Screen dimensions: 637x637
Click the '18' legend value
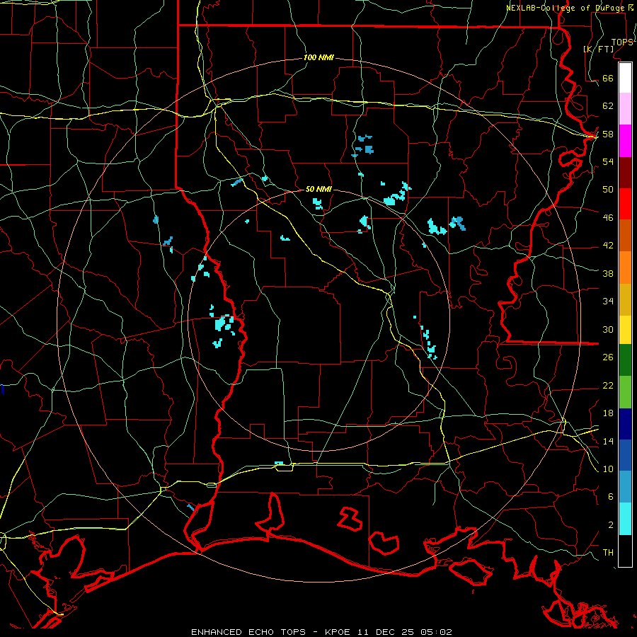608,413
